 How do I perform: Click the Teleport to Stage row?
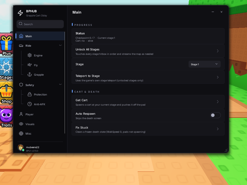(148, 78)
